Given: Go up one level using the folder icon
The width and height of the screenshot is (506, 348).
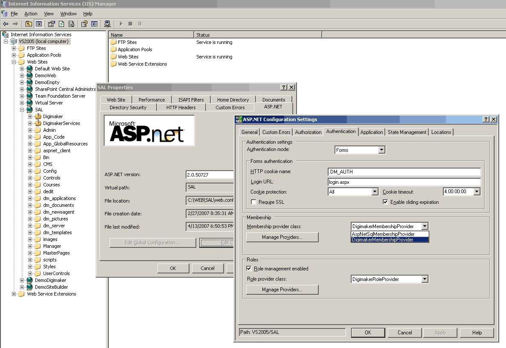Looking at the screenshot, I should point(29,24).
